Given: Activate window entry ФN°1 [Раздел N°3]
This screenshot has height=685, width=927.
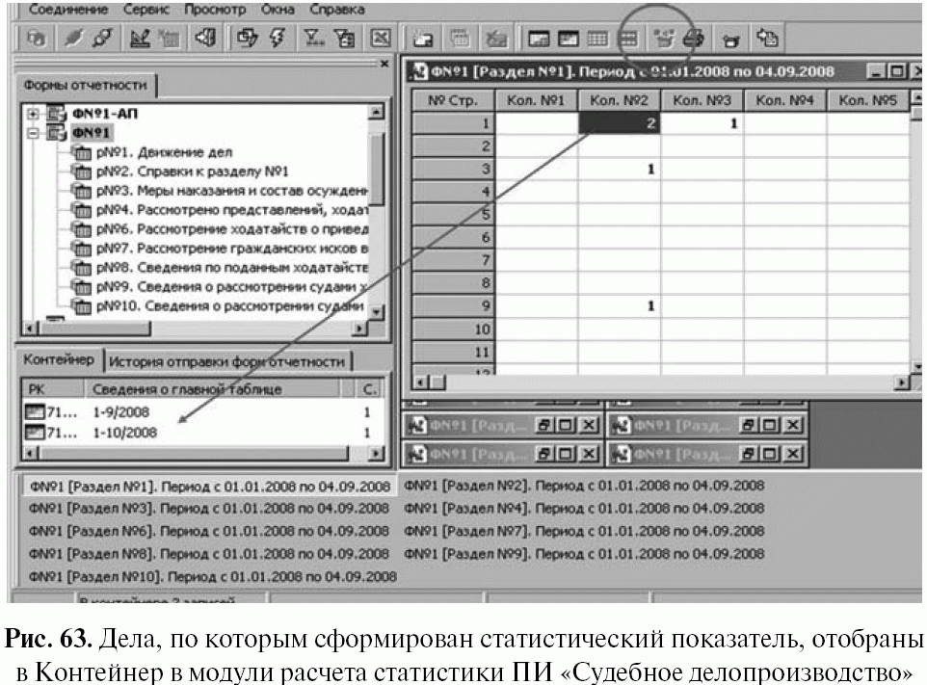Looking at the screenshot, I should pyautogui.click(x=209, y=509).
